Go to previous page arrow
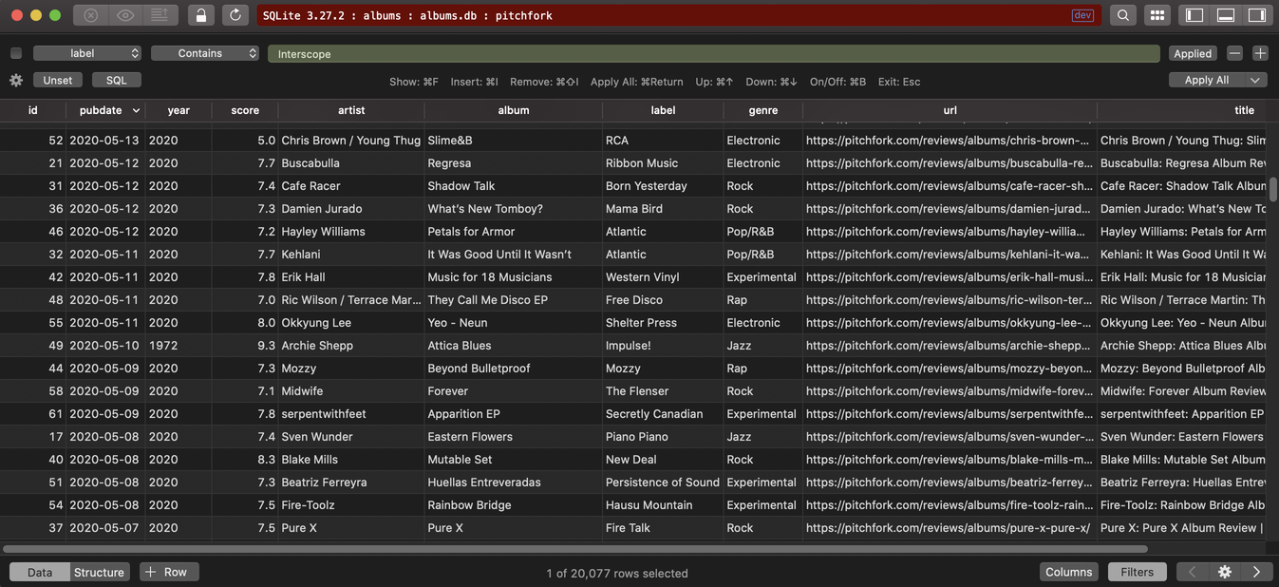 (x=1193, y=572)
